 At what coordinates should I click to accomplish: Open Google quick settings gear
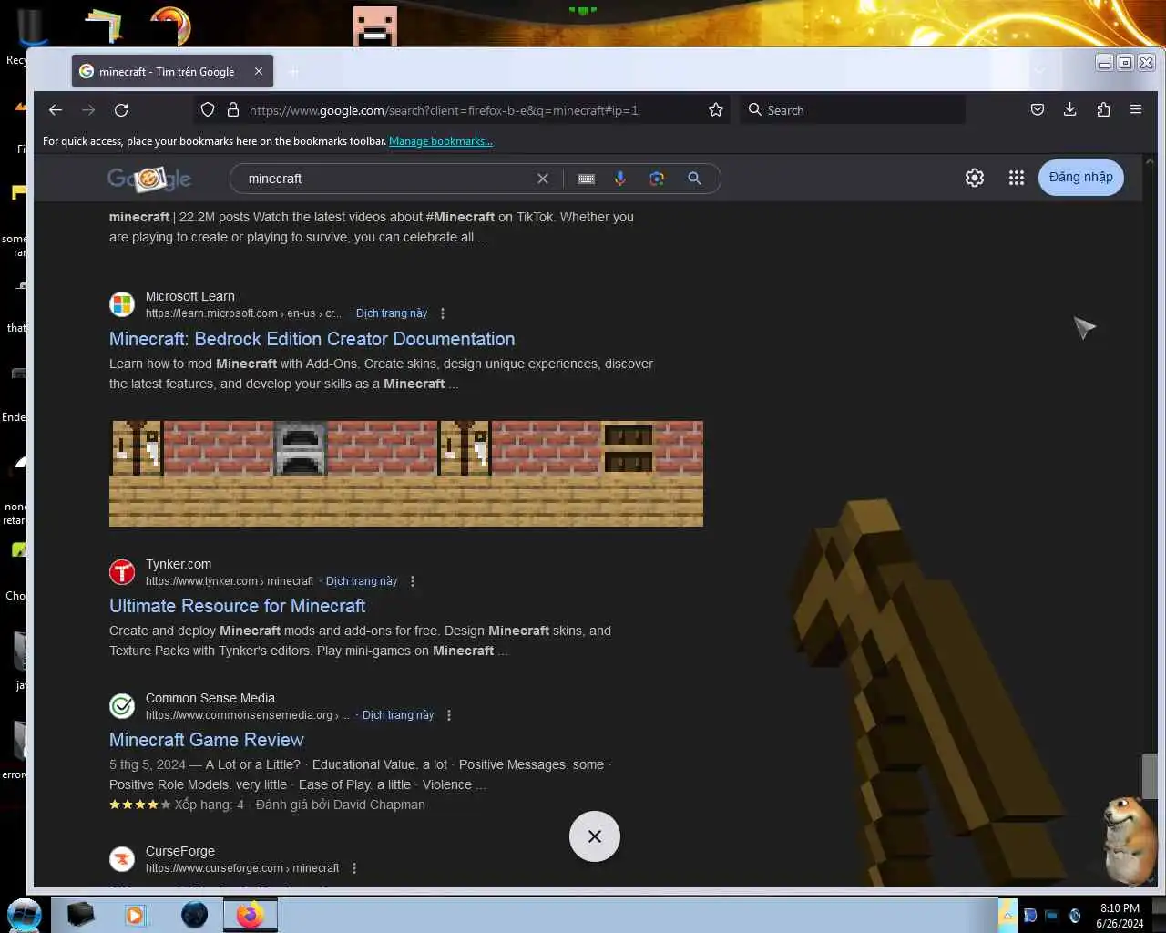[975, 178]
